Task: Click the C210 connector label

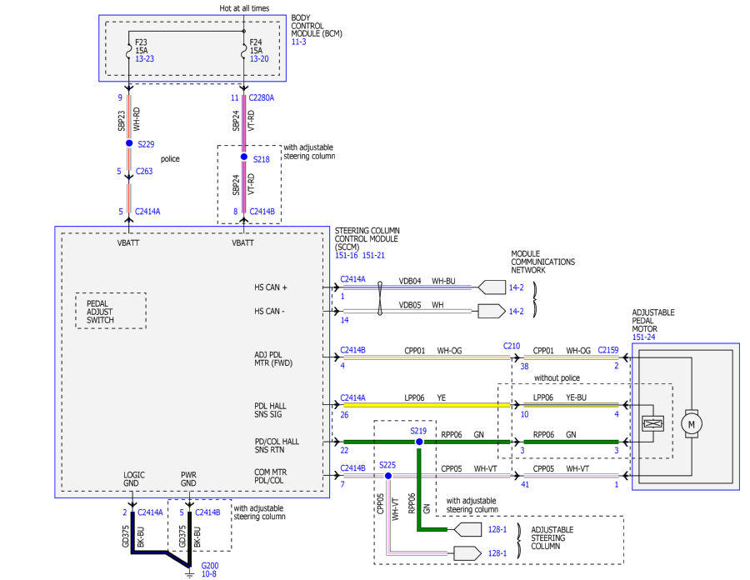Action: click(x=512, y=346)
